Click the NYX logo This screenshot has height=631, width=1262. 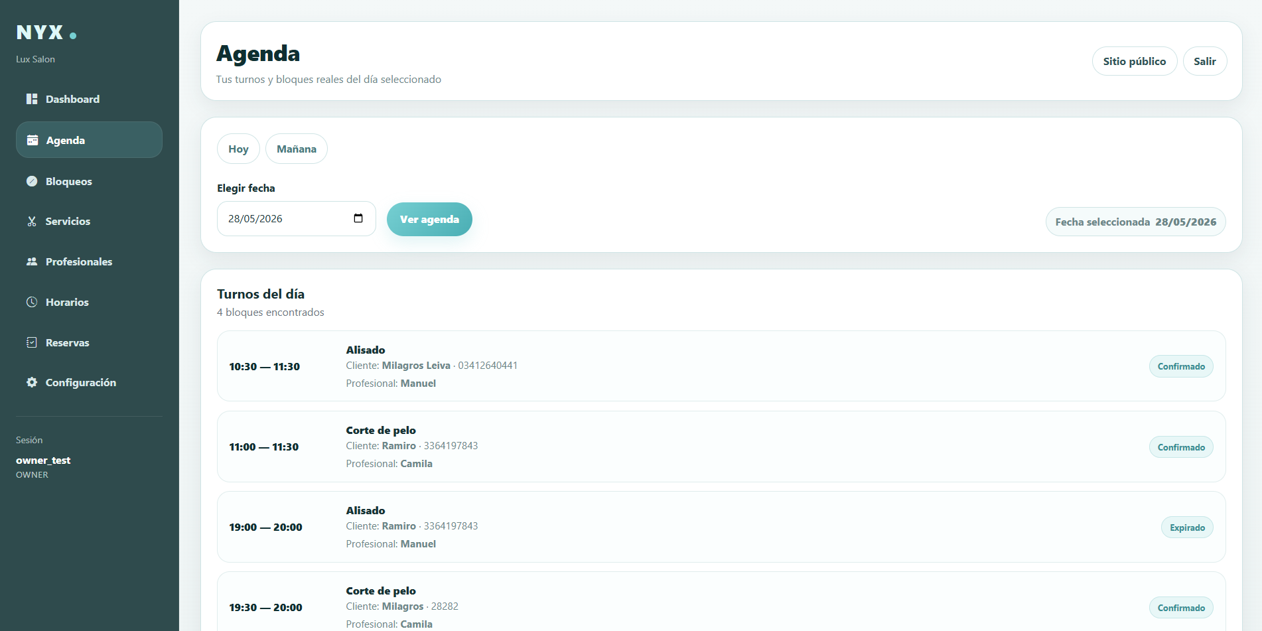[46, 33]
